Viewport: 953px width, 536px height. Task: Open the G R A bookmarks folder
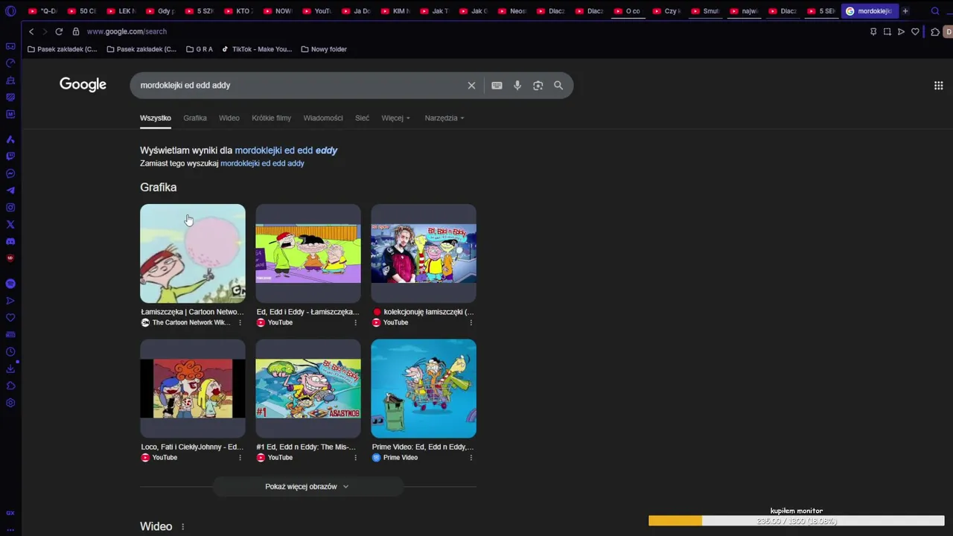tap(200, 49)
